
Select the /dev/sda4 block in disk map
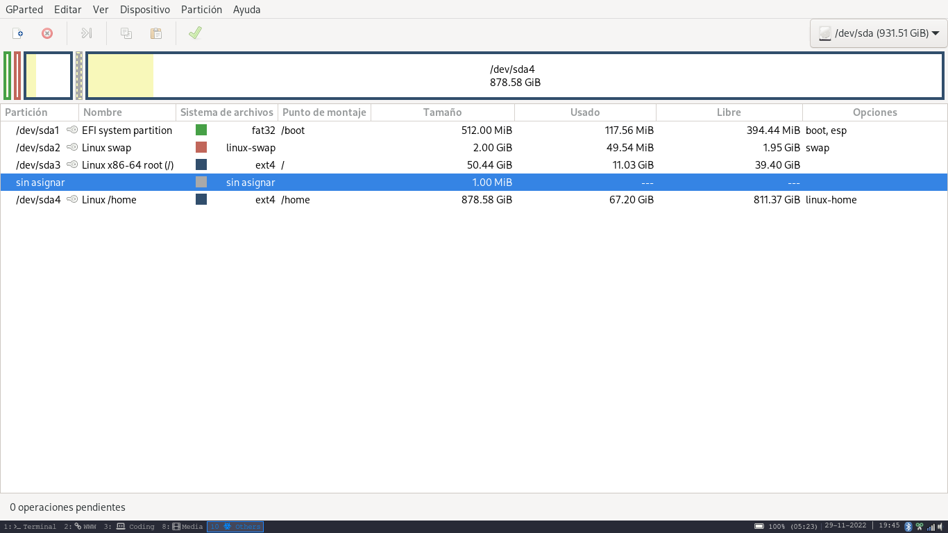[514, 76]
